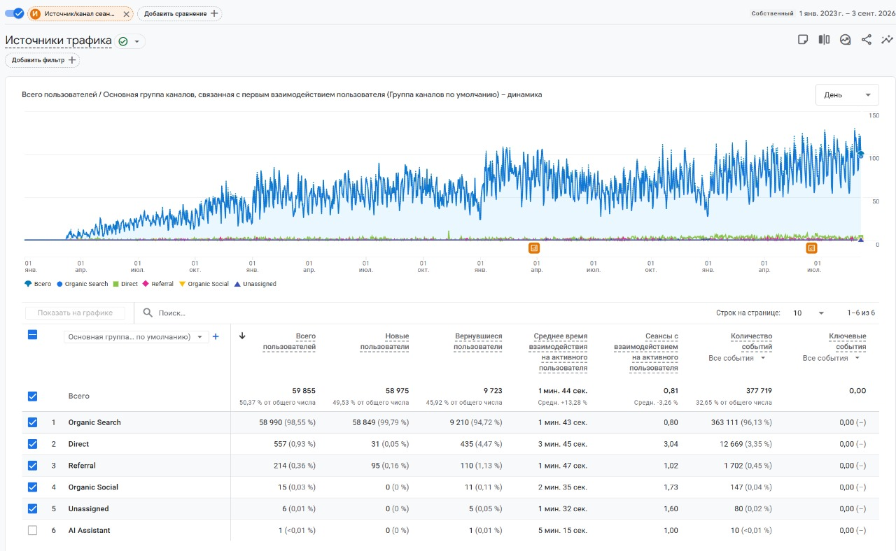Remove the "Источник/канал сеан..." comparison chip
Image resolution: width=896 pixels, height=551 pixels.
(127, 14)
